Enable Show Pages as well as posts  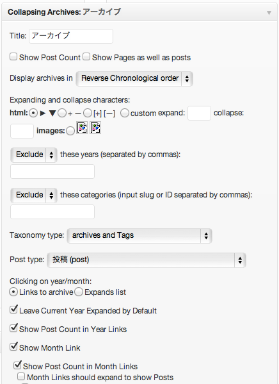tap(86, 57)
